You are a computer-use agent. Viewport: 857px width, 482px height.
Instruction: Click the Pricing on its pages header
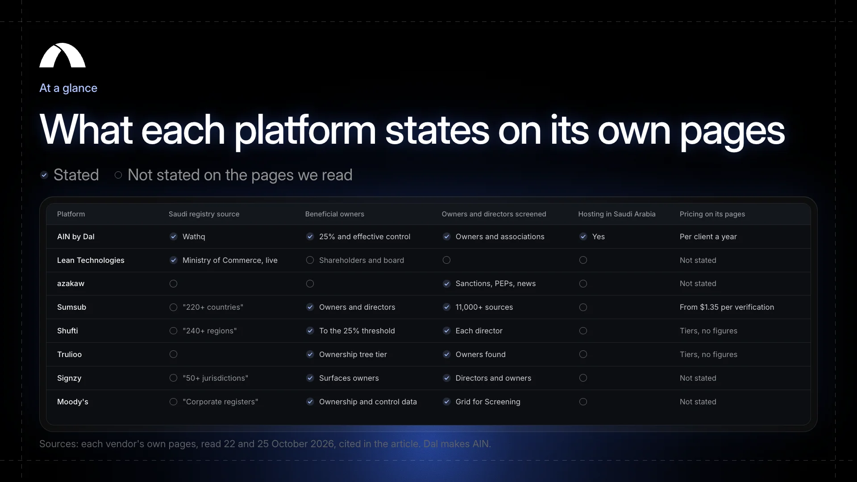click(x=712, y=214)
